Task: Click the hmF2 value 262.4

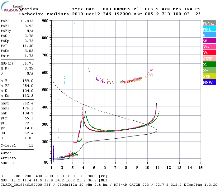Action: click(28, 103)
